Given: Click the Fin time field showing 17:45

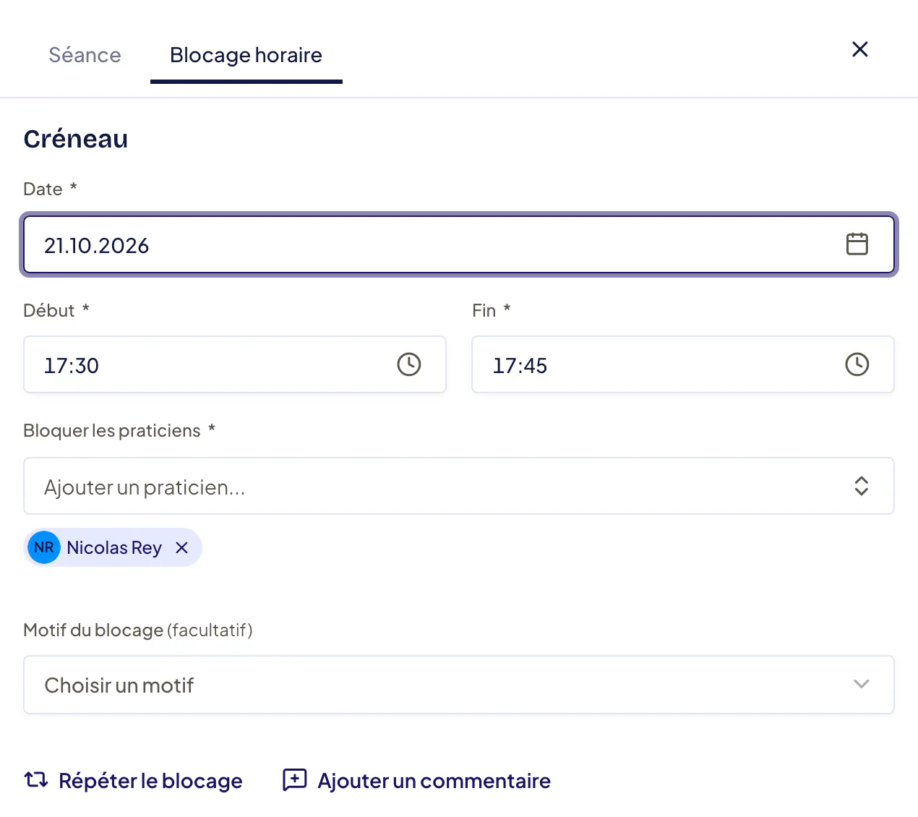Looking at the screenshot, I should (x=682, y=364).
